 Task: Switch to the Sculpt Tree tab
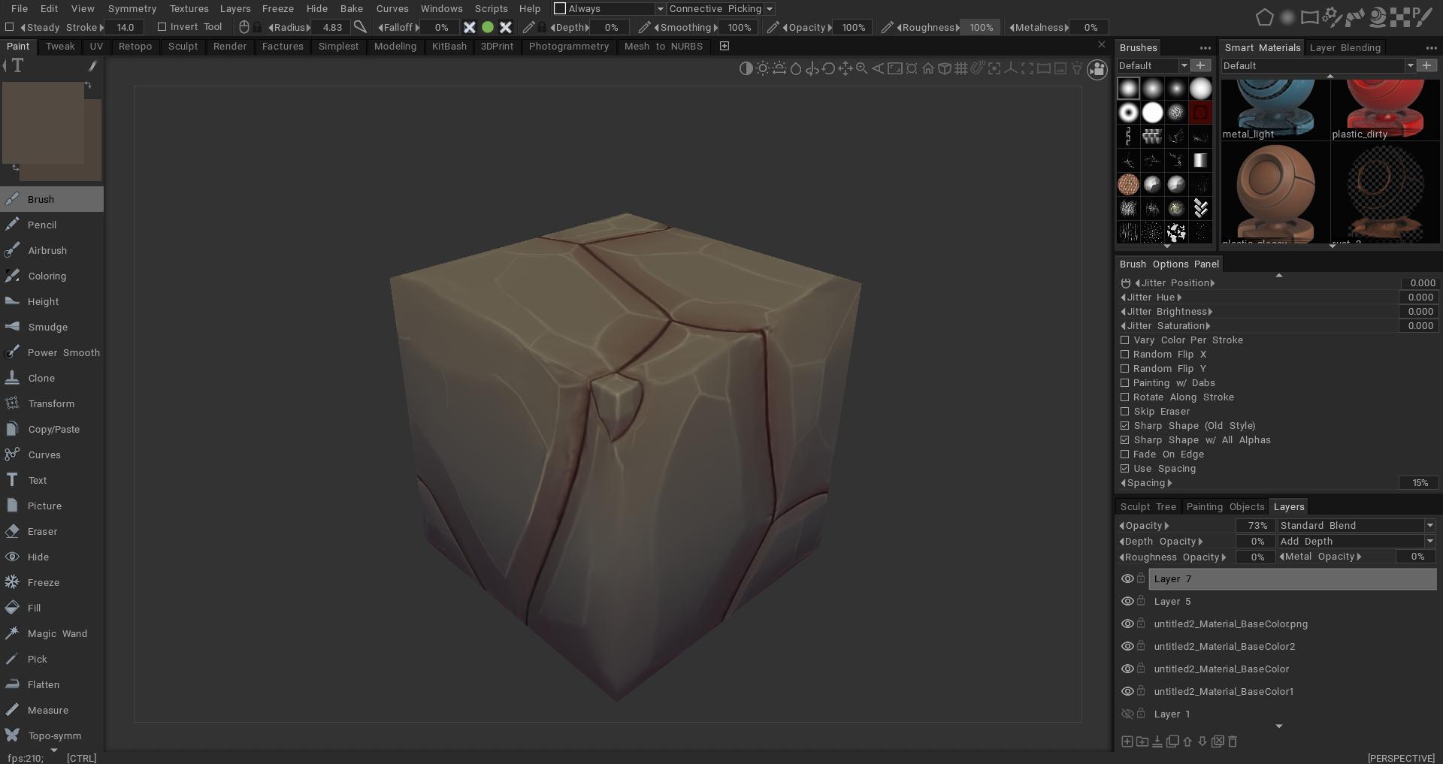[1148, 507]
